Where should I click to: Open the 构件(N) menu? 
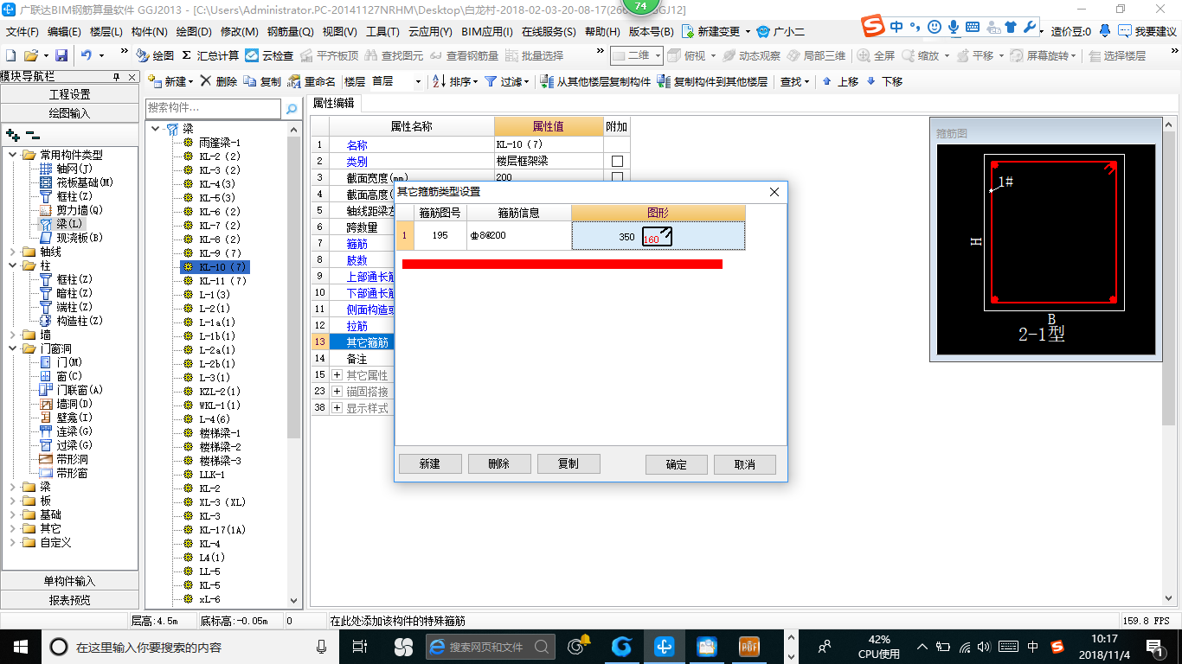pos(149,31)
